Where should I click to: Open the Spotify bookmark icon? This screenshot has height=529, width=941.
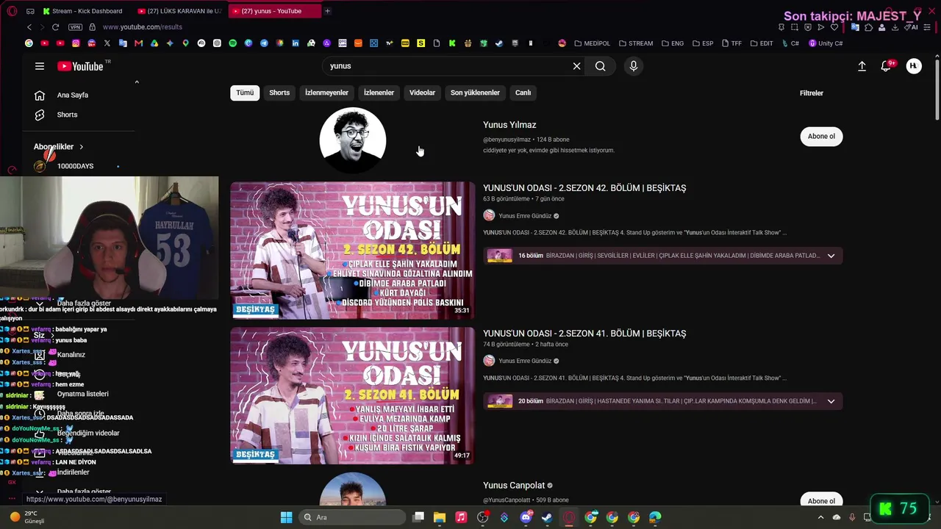232,43
